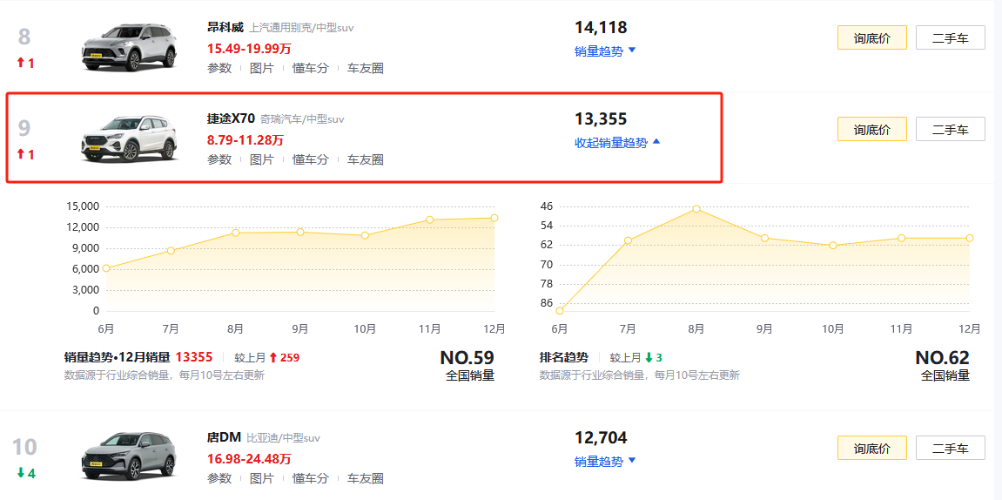This screenshot has width=1002, height=500.
Task: Click sales figure 13,355
Action: (x=601, y=119)
